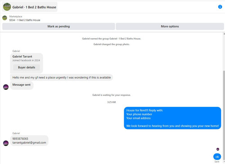The width and height of the screenshot is (225, 164).
Task: Open Gabriel's avatar beside the phone number message
Action: (6, 143)
